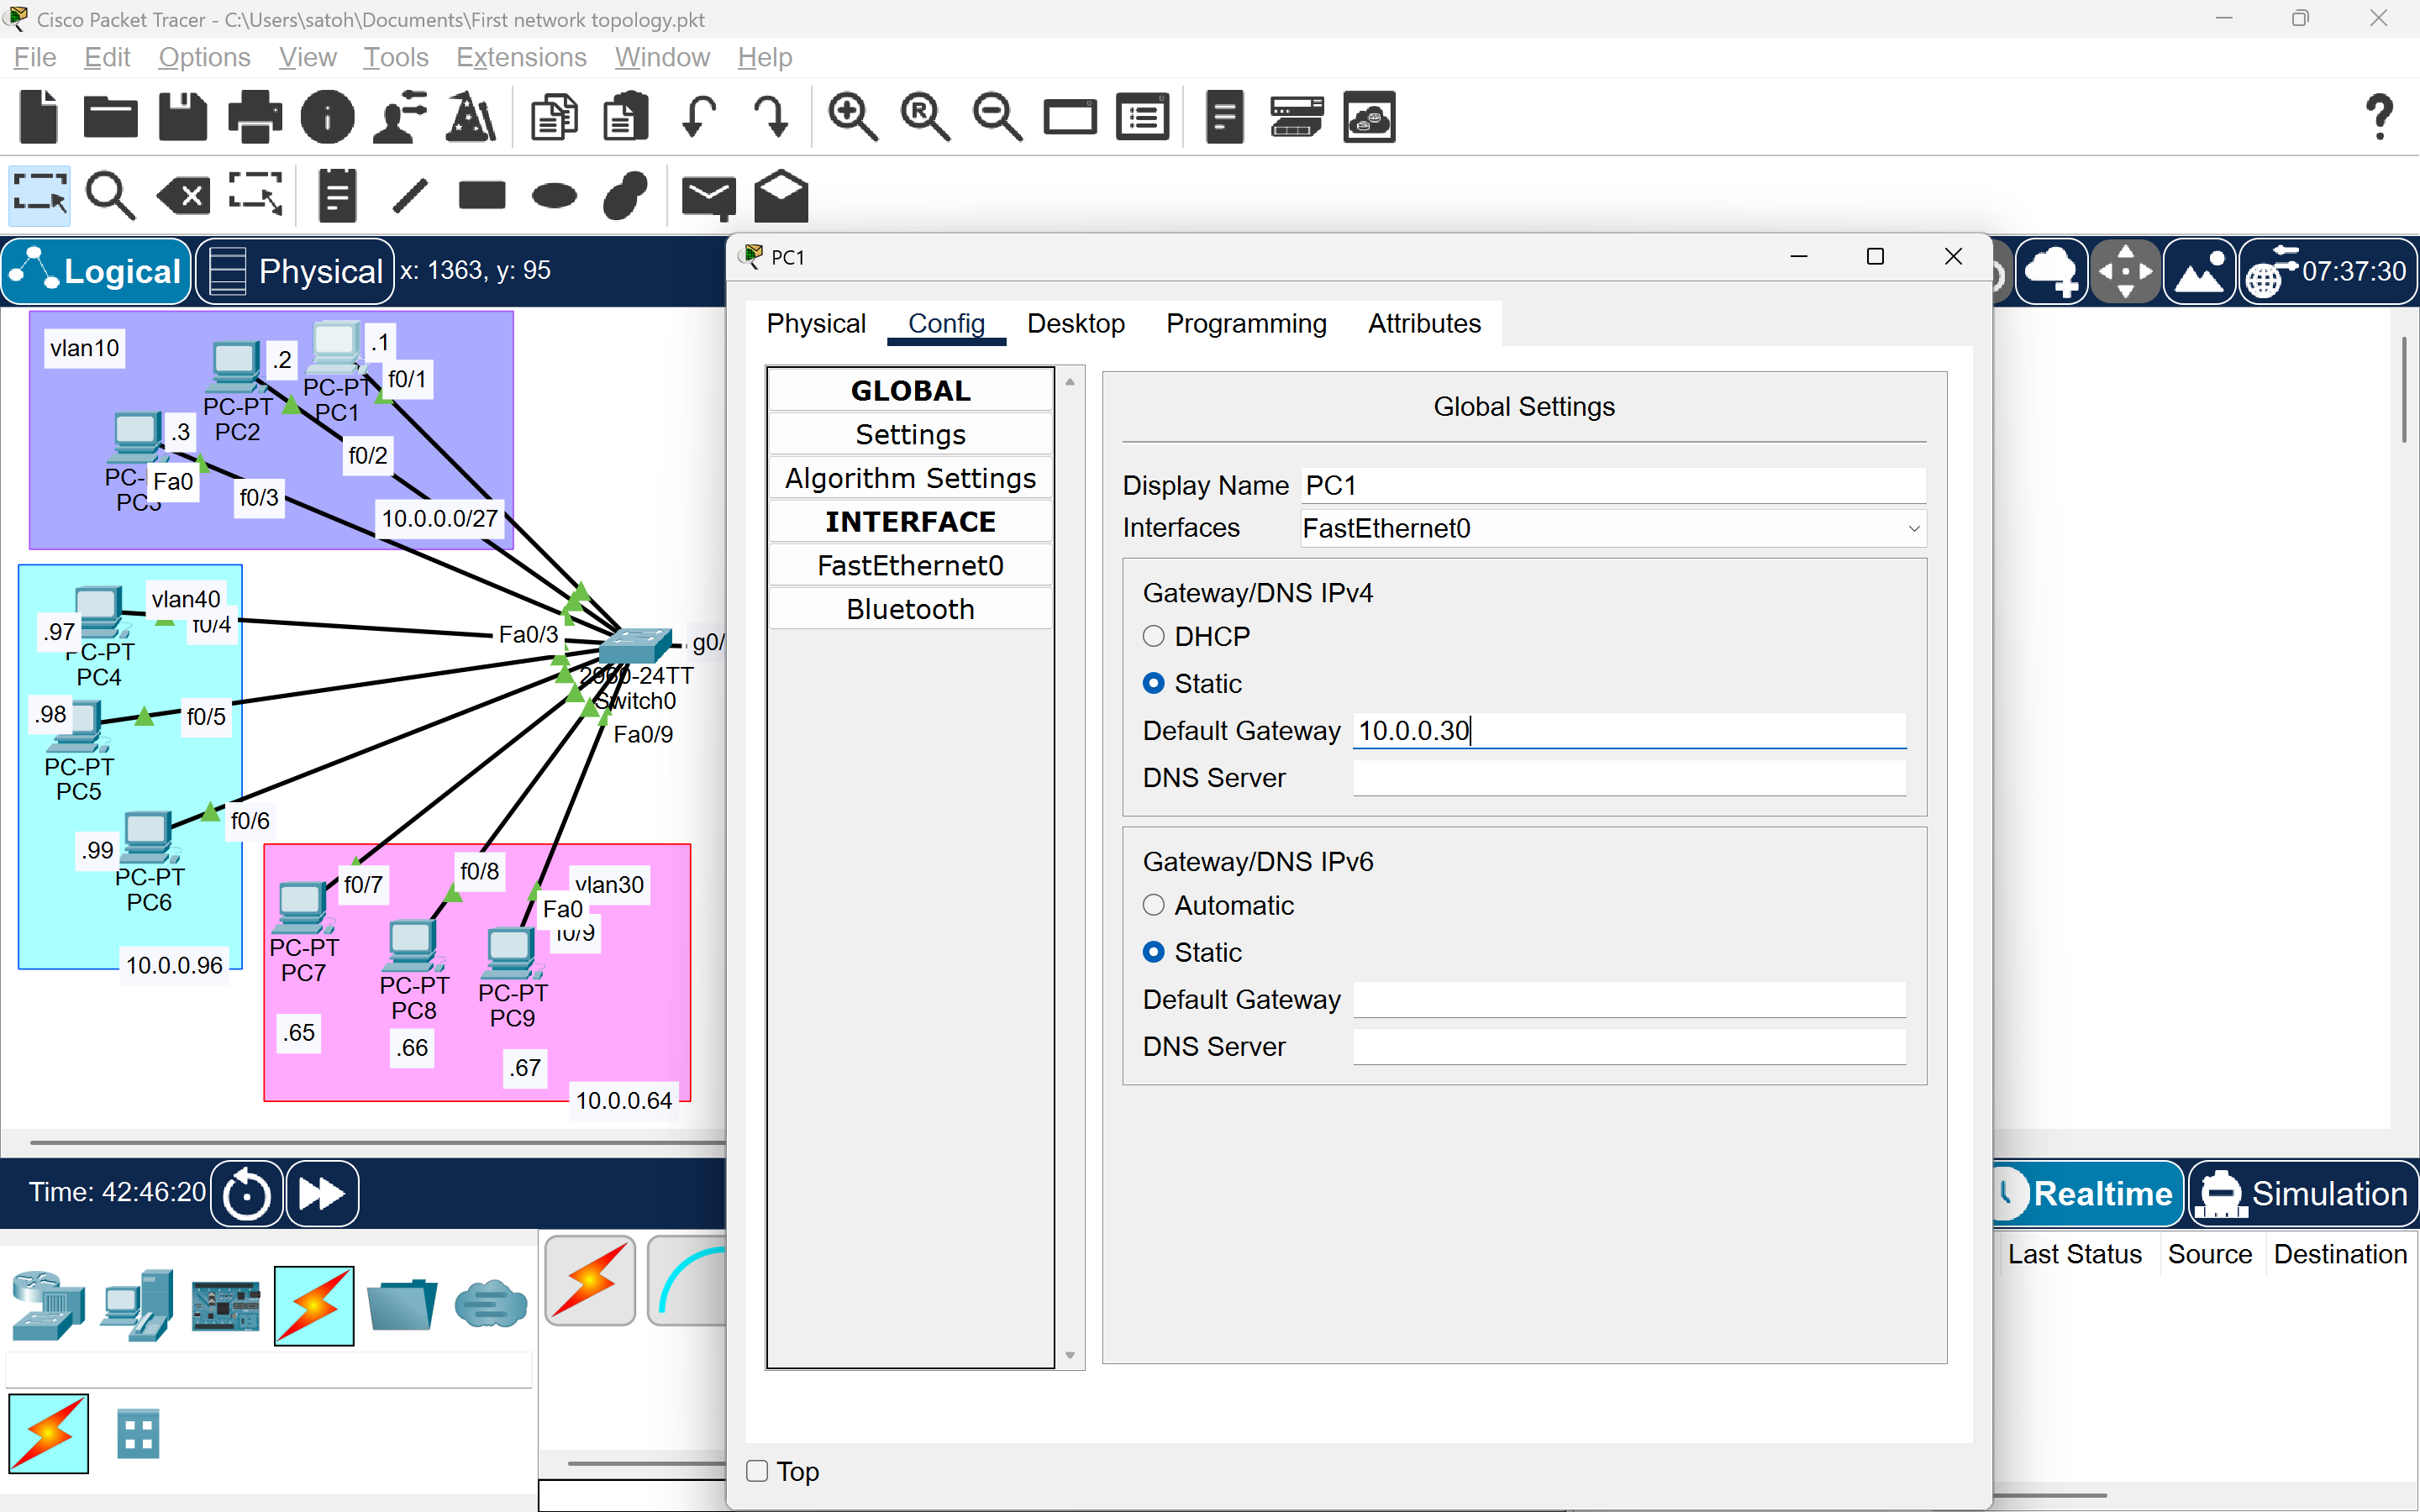
Task: Select the Inspect magnifier tool
Action: pyautogui.click(x=110, y=195)
